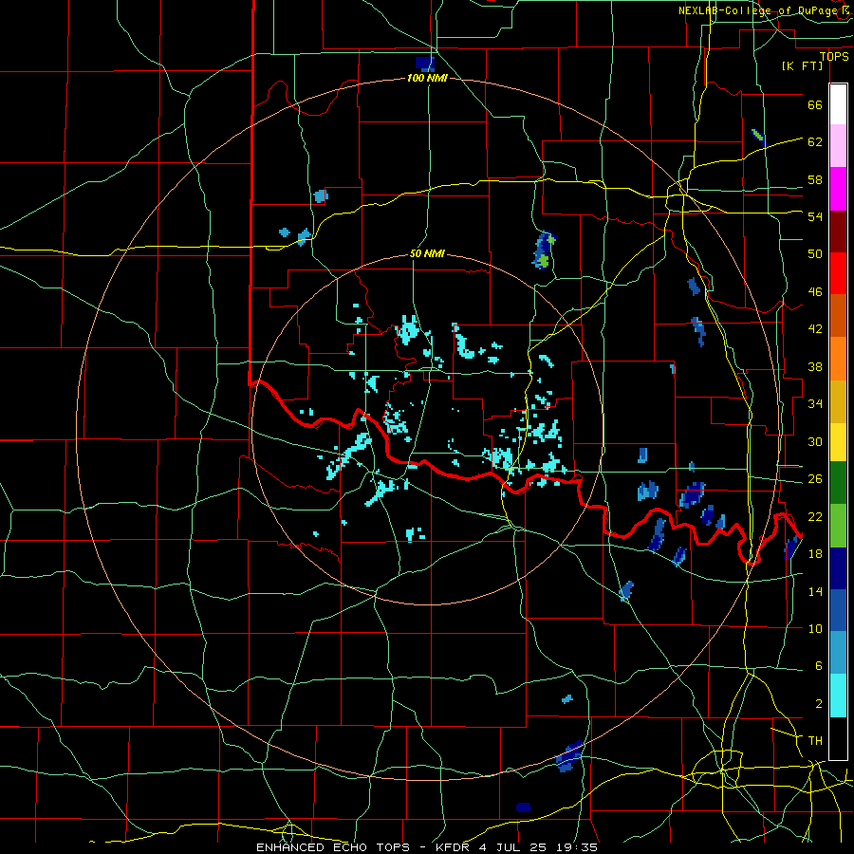Click the '62' legend value
This screenshot has width=854, height=854.
[815, 142]
